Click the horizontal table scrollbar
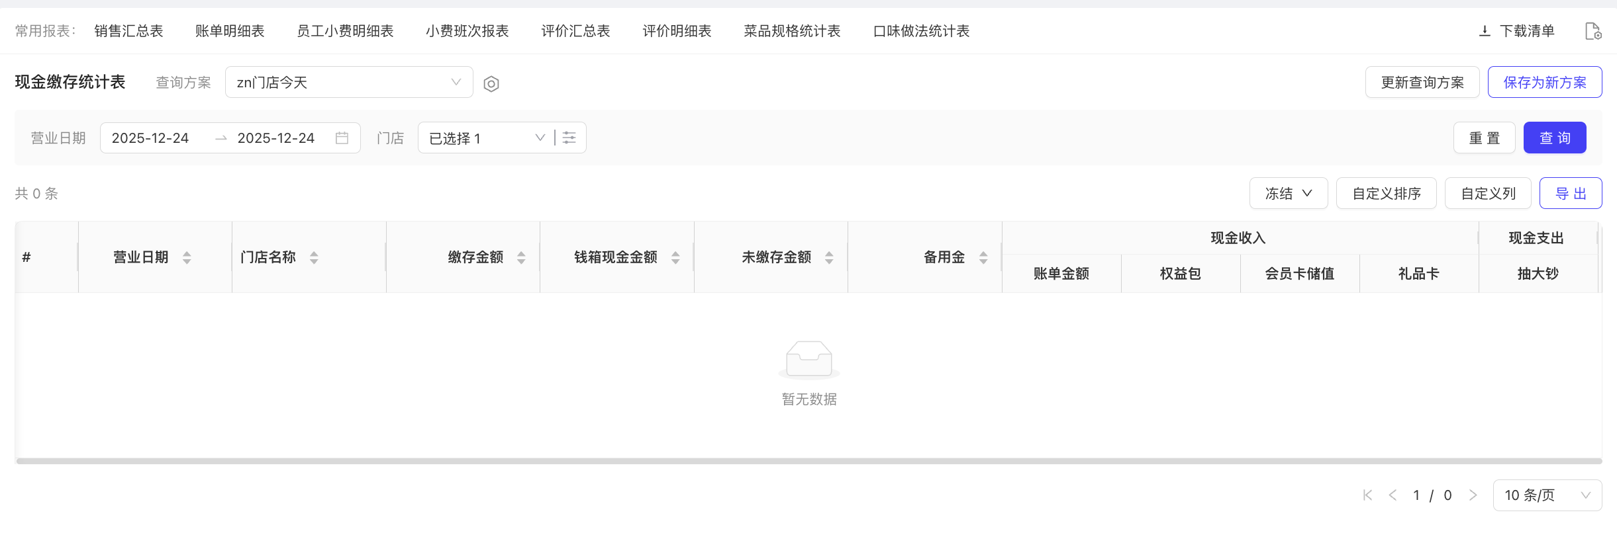Viewport: 1617px width, 533px height. (808, 461)
